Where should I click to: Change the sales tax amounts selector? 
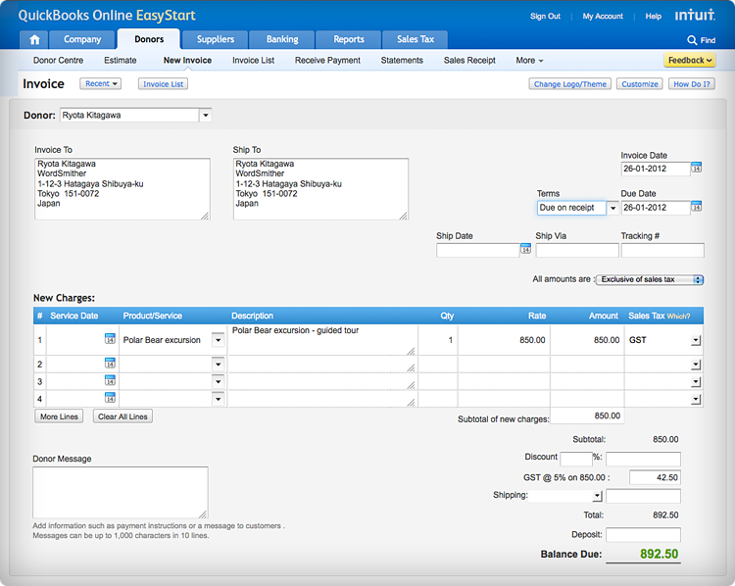coord(650,279)
